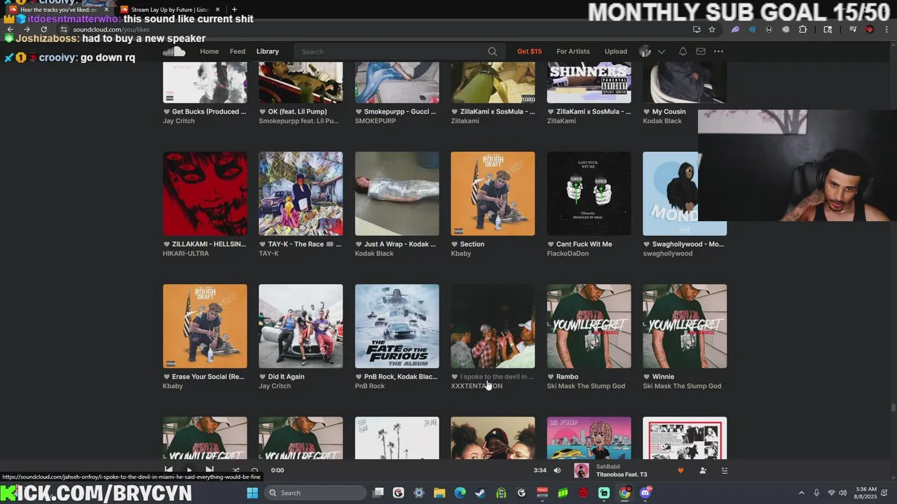Screen dimensions: 897x504
Task: Click the SahBabii artwork in player bar
Action: [582, 470]
